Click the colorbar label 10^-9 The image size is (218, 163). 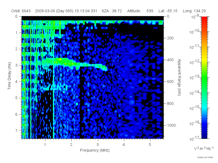[x=195, y=17]
